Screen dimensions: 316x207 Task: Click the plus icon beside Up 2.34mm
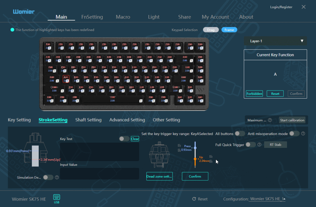[211, 161]
